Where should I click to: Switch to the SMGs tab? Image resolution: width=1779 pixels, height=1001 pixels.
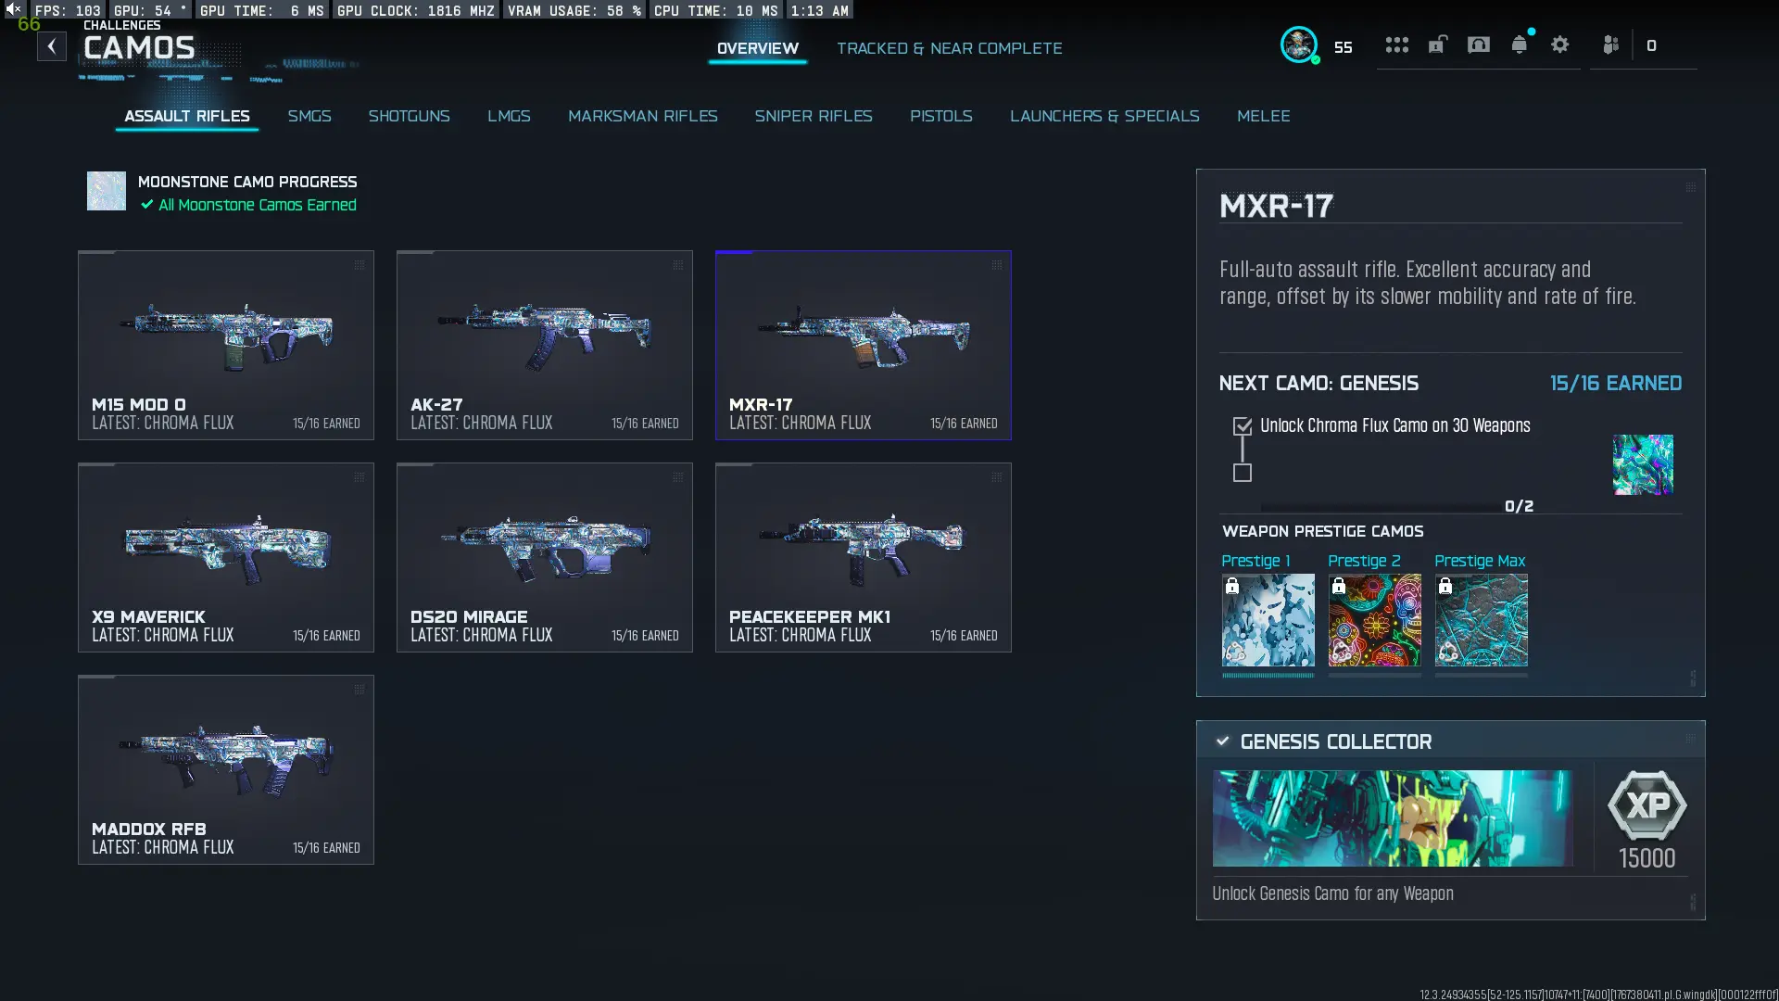pos(309,116)
